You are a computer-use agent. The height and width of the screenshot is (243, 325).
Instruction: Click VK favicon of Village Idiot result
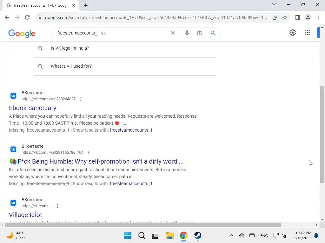tap(13, 203)
